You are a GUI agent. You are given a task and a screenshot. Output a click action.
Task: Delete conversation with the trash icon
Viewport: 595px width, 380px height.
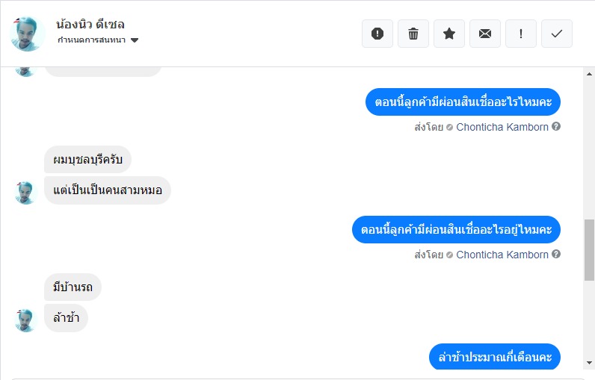[x=413, y=34]
